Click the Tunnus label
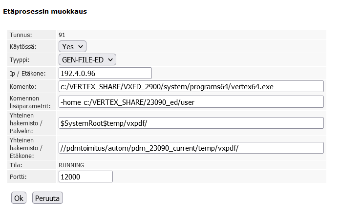The width and height of the screenshot is (340, 217). (21, 35)
